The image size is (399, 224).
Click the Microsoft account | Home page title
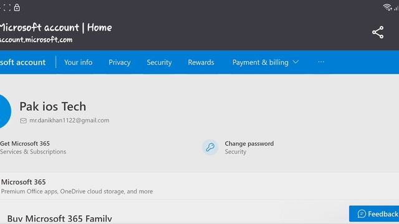[55, 27]
